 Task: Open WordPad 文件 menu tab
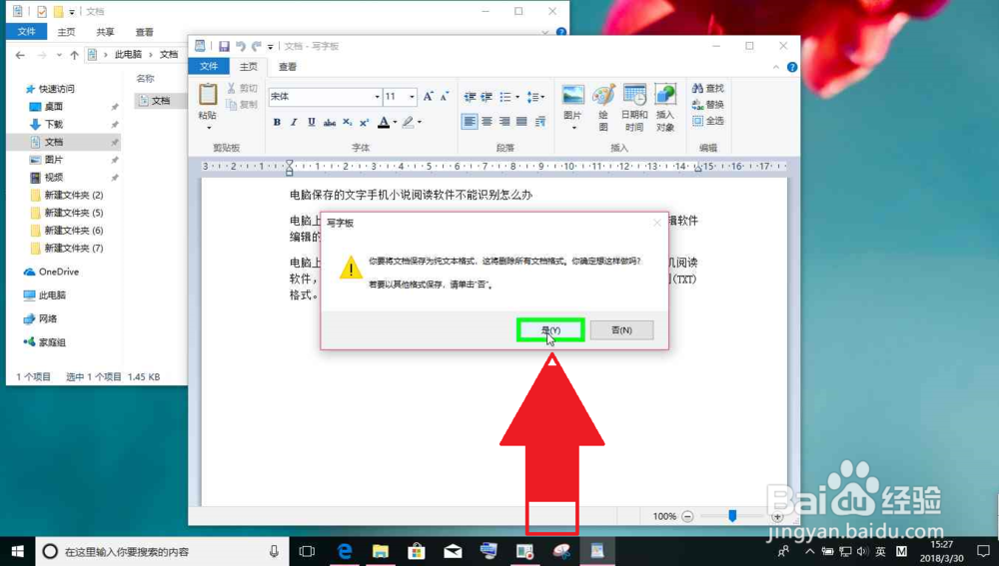point(209,66)
